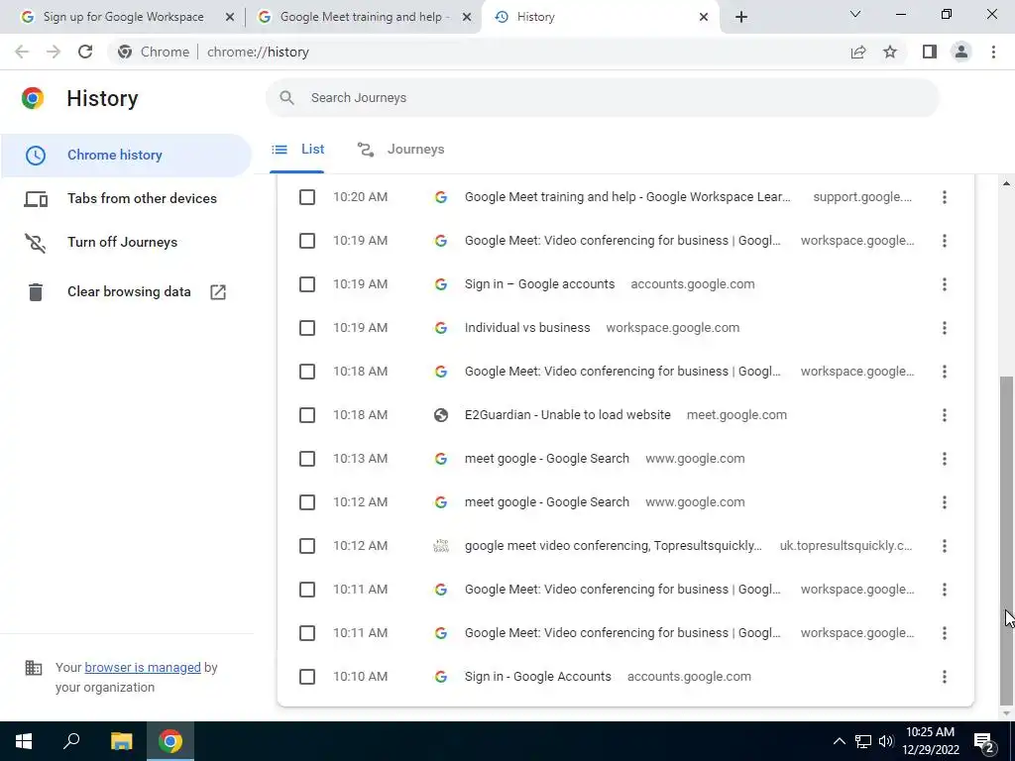
Task: Click the history list vertical scrollbar thumb
Action: 1006,541
